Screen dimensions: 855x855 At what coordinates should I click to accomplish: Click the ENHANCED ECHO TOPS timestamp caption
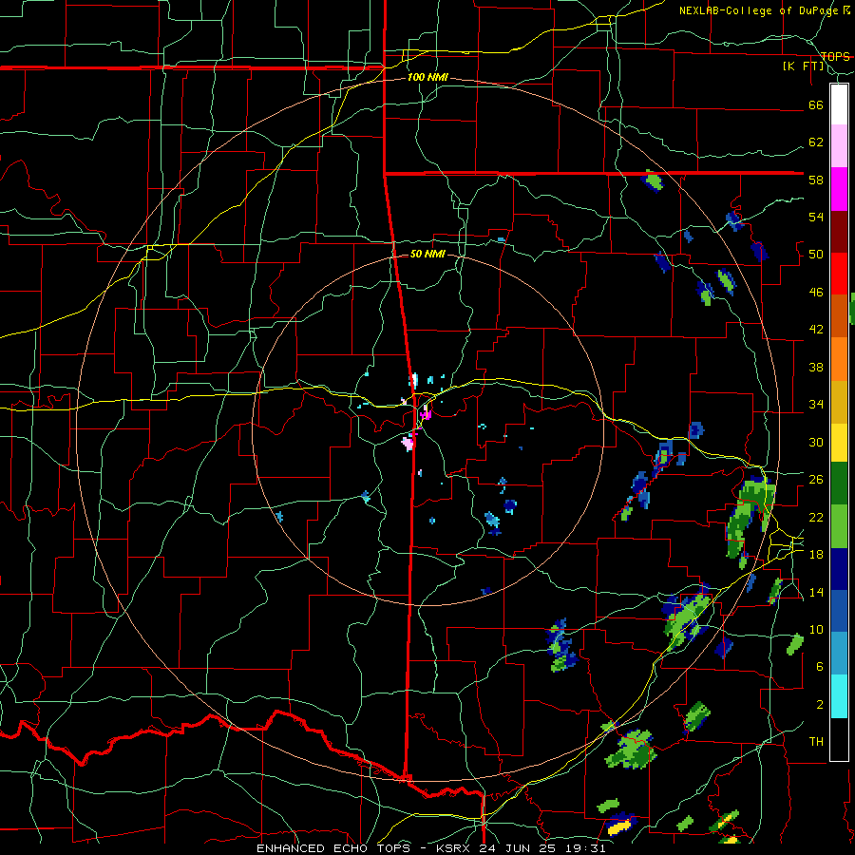(430, 848)
